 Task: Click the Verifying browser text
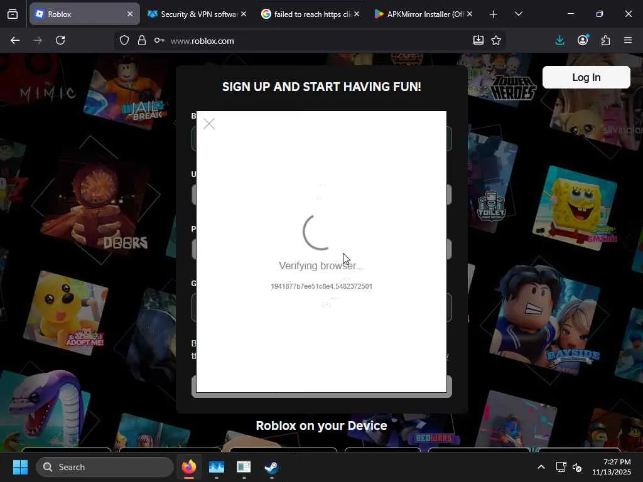coord(321,265)
